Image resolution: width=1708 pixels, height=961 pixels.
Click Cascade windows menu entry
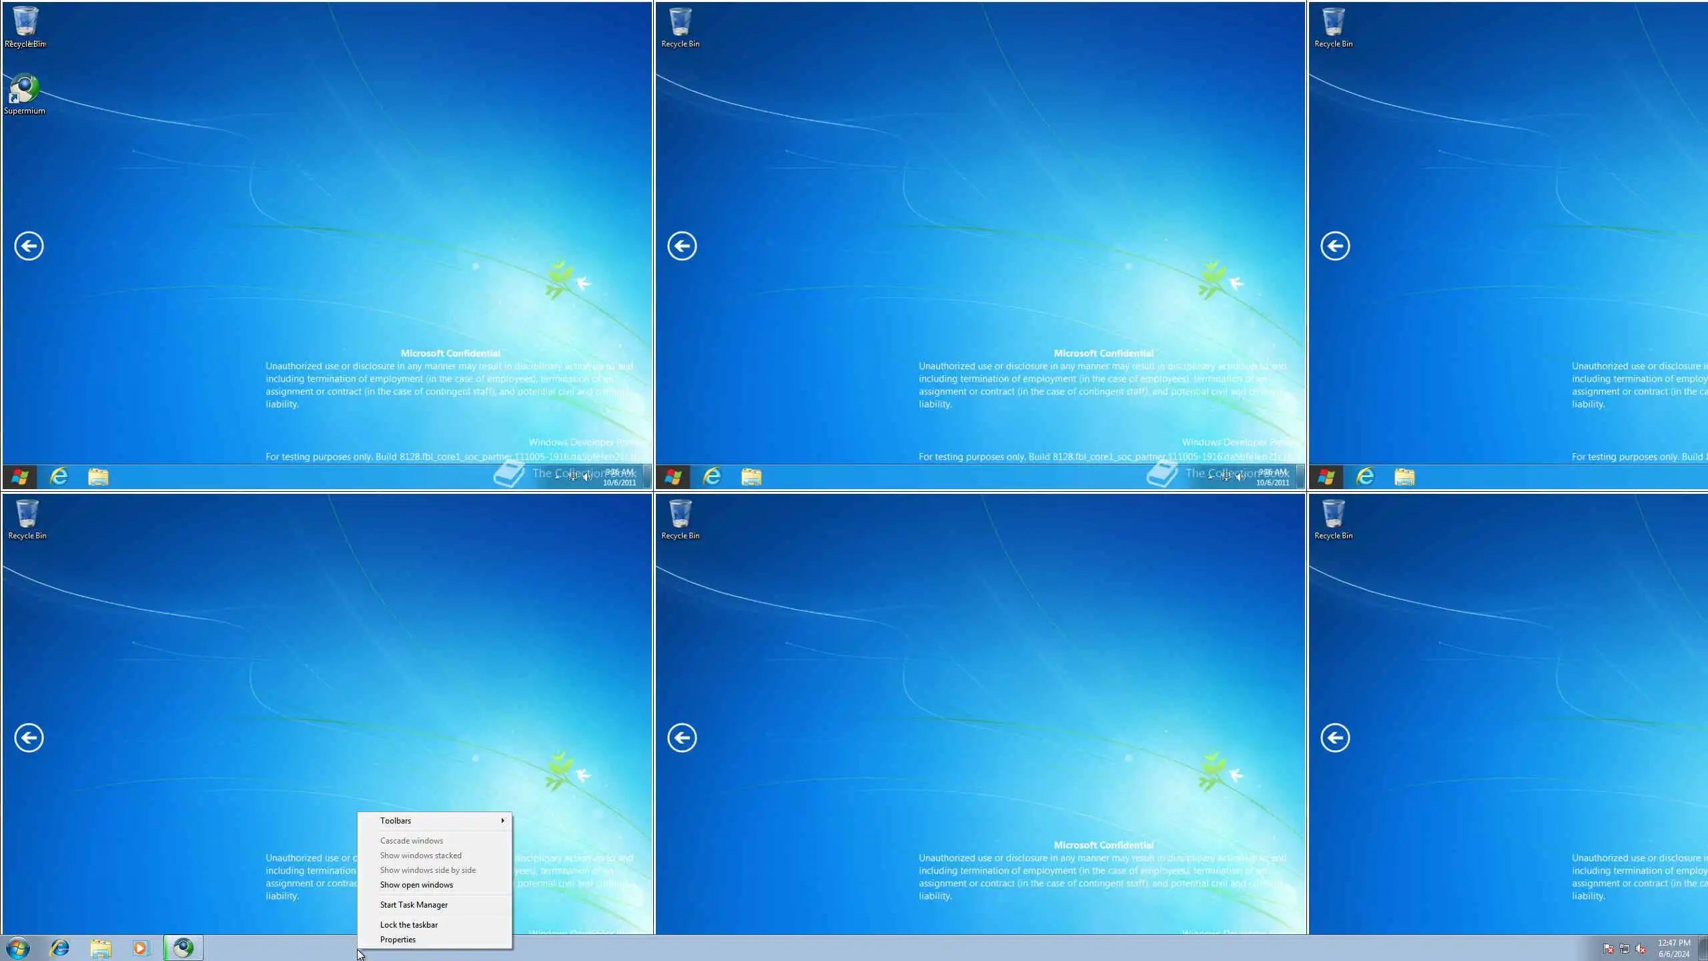tap(412, 840)
